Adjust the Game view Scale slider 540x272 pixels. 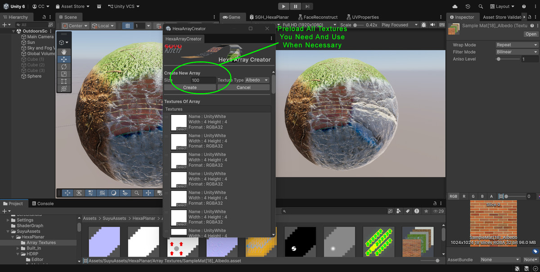(x=357, y=25)
